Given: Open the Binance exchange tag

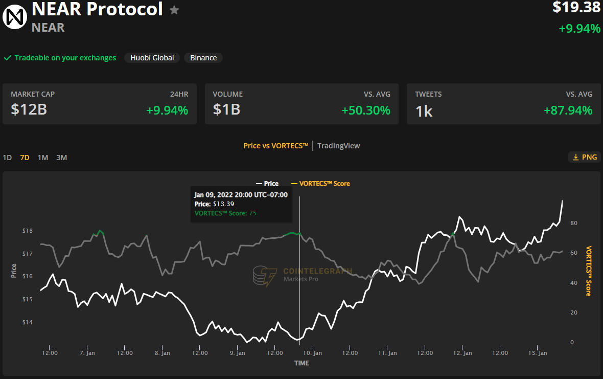Looking at the screenshot, I should coord(203,58).
